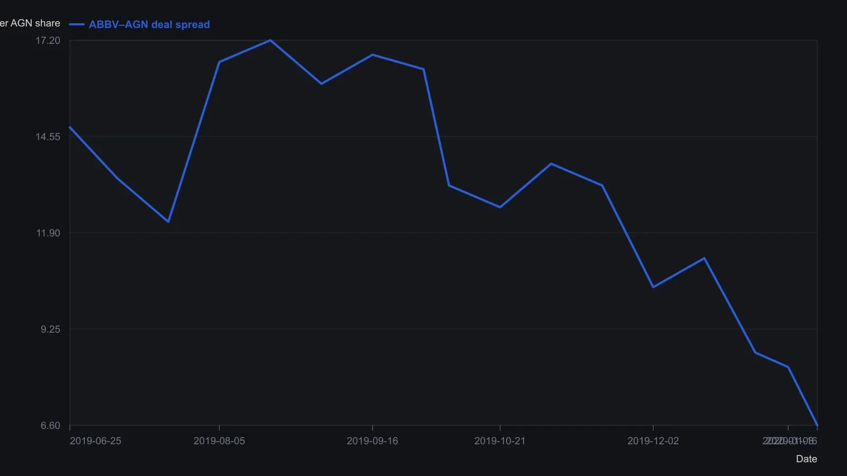Click the blue legend line swatch

77,24
